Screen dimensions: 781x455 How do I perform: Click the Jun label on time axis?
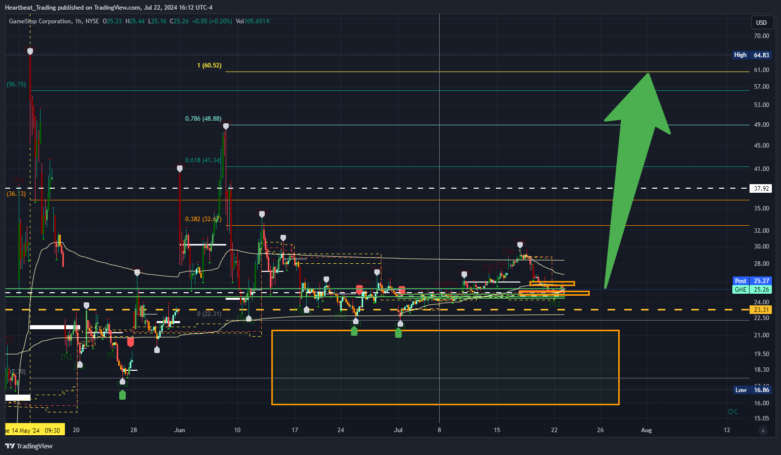[x=180, y=430]
